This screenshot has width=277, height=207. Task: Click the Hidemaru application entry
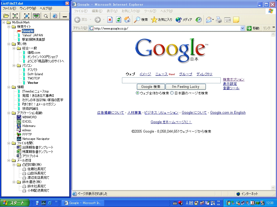(x=26, y=126)
